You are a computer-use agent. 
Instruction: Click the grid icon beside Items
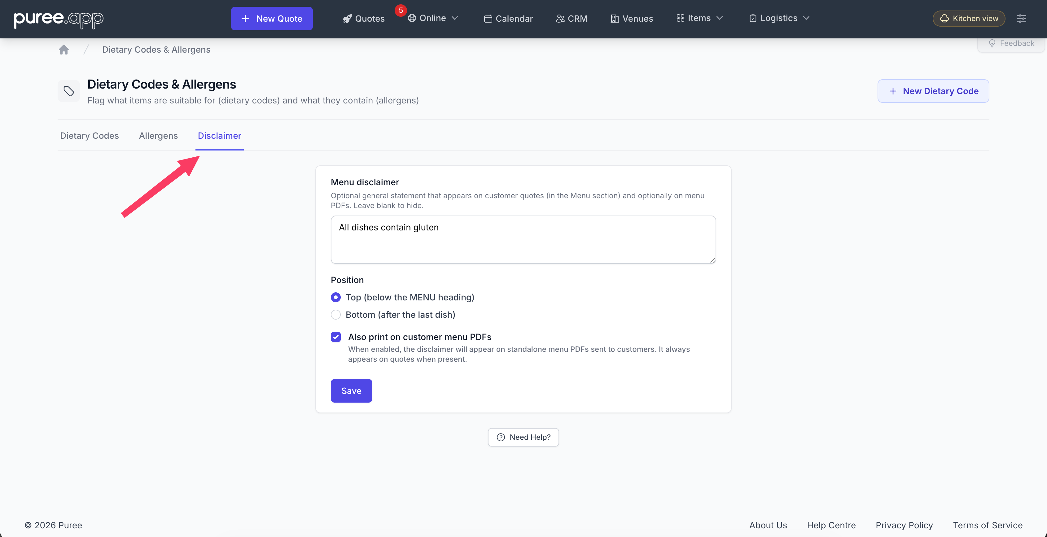point(680,18)
